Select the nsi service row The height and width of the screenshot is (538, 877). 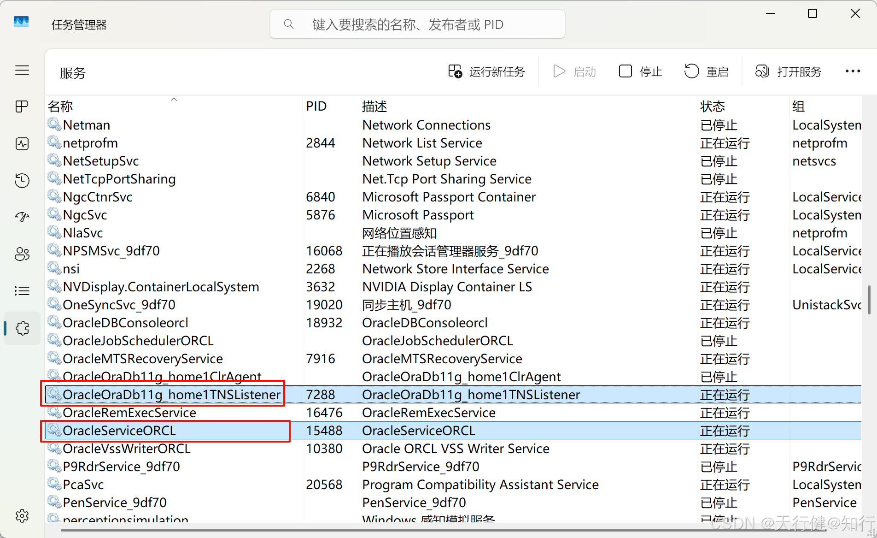[453, 269]
